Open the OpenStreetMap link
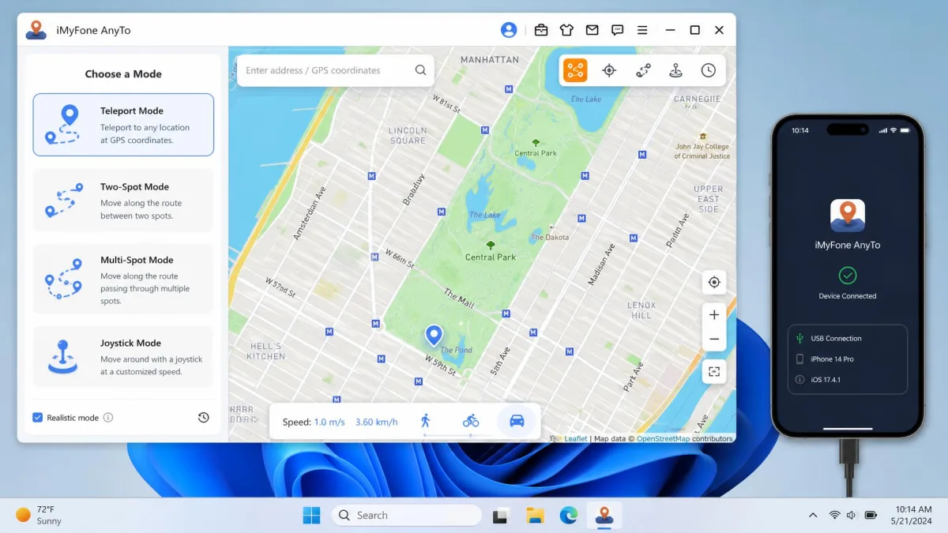The width and height of the screenshot is (948, 533). (664, 439)
